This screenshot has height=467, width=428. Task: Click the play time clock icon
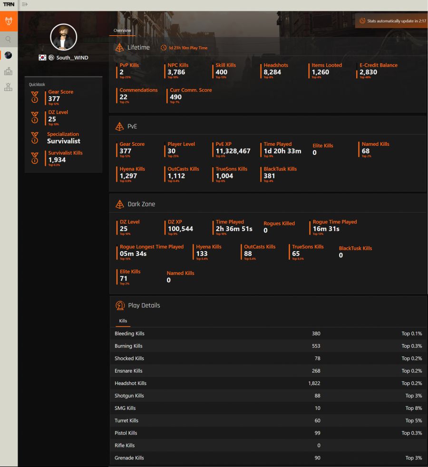pos(164,48)
